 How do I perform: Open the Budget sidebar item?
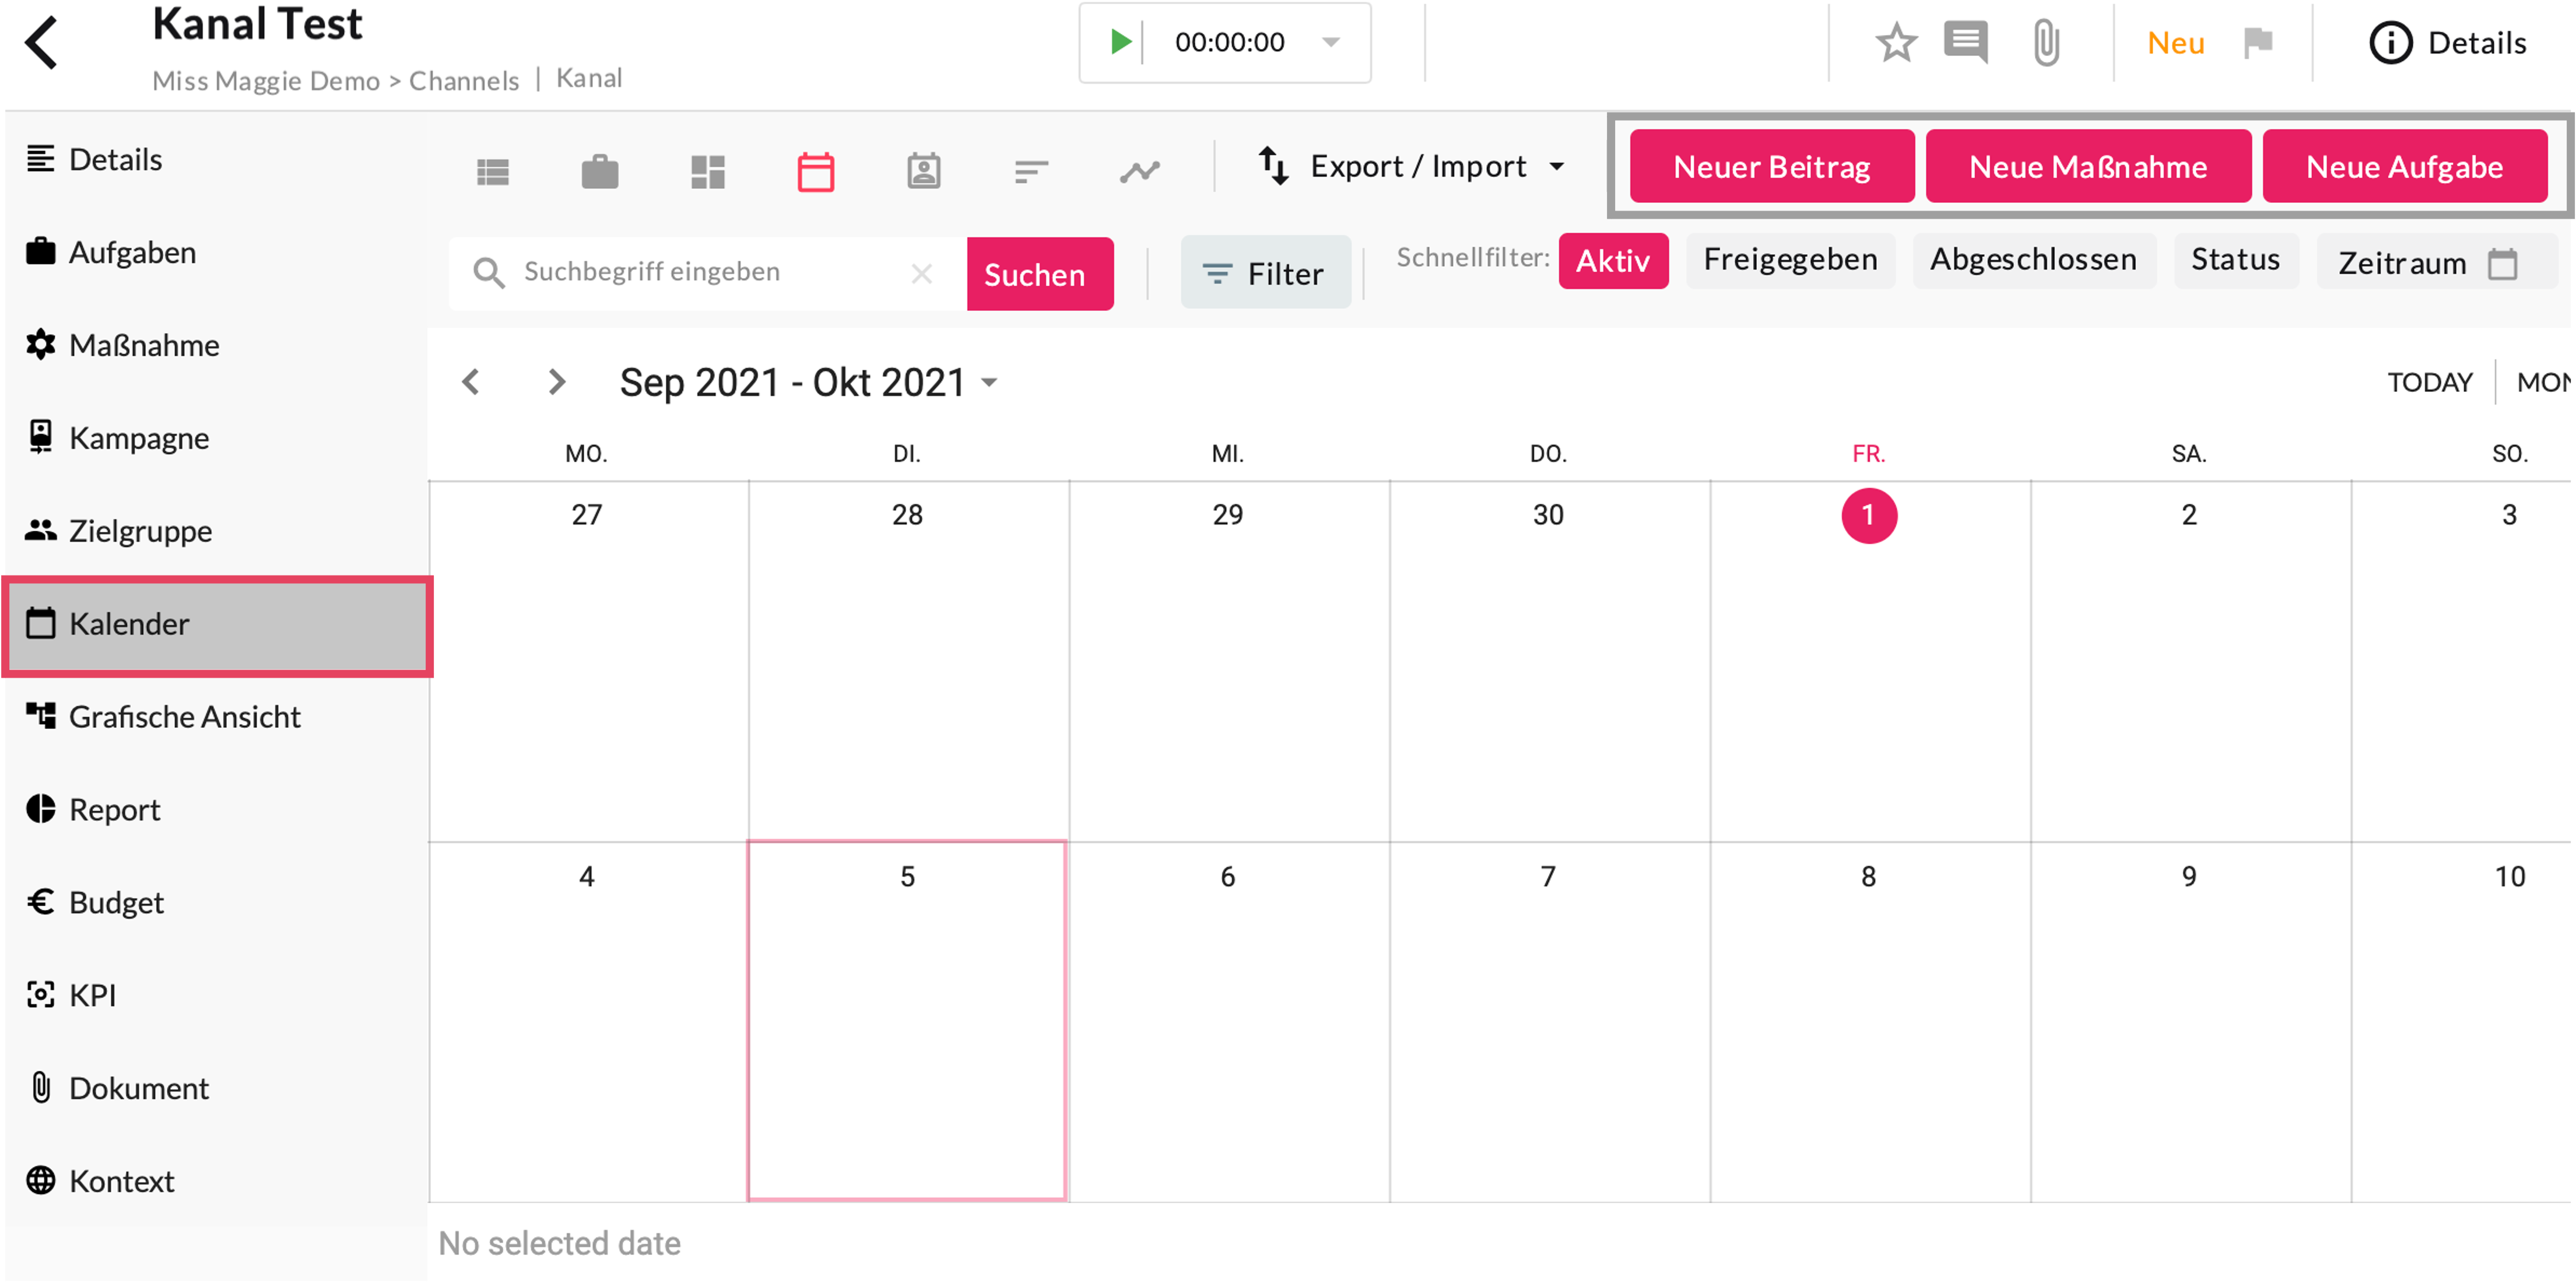(116, 902)
